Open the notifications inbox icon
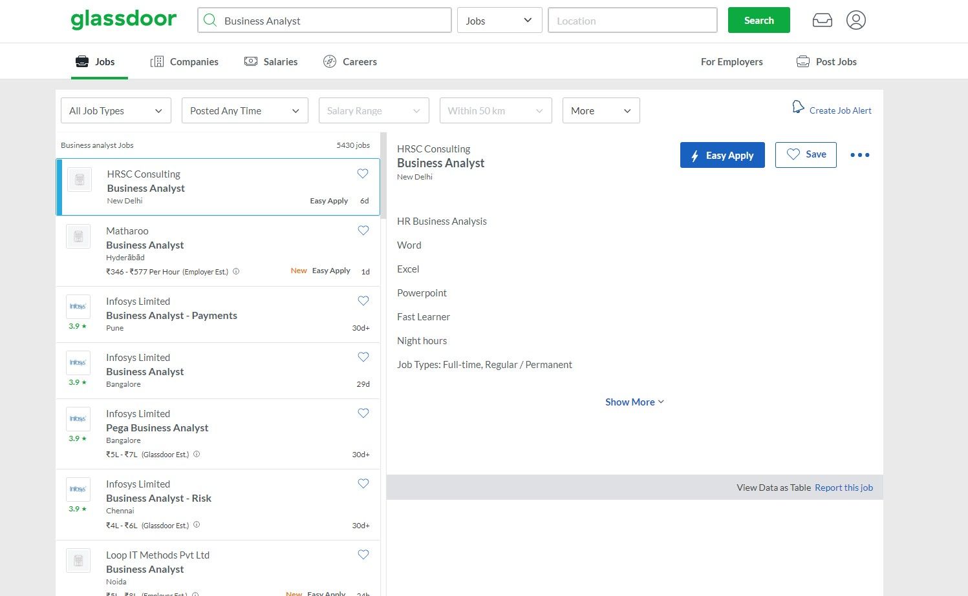This screenshot has height=596, width=968. 823,21
